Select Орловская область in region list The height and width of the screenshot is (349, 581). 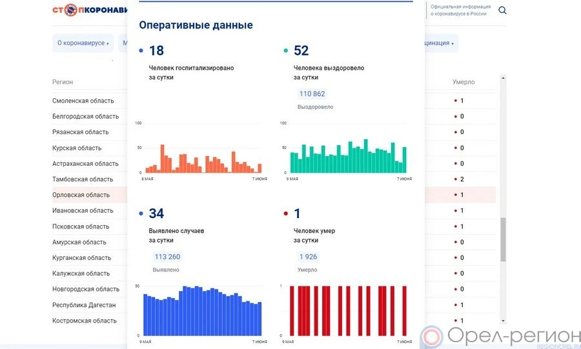pyautogui.click(x=81, y=195)
